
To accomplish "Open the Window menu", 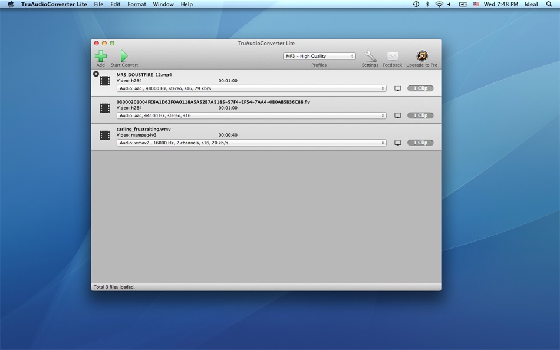I will pyautogui.click(x=163, y=4).
